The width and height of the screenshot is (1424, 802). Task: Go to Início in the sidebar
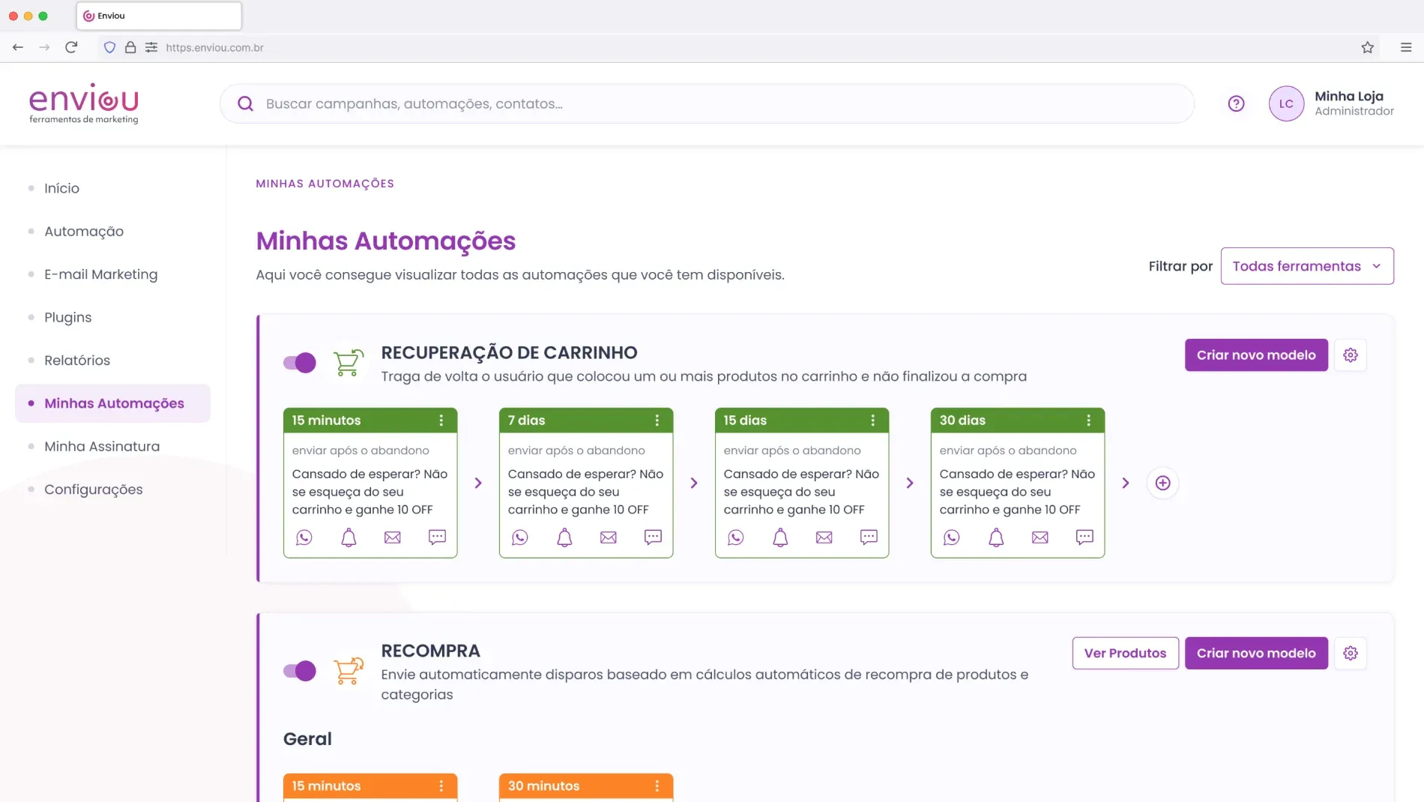[61, 188]
